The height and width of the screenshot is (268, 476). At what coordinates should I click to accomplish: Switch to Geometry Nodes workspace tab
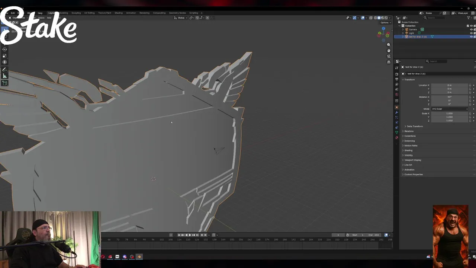pos(177,13)
